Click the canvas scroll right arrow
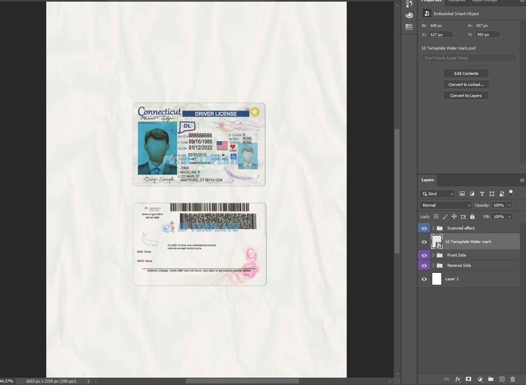This screenshot has width=526, height=385. coord(391,381)
